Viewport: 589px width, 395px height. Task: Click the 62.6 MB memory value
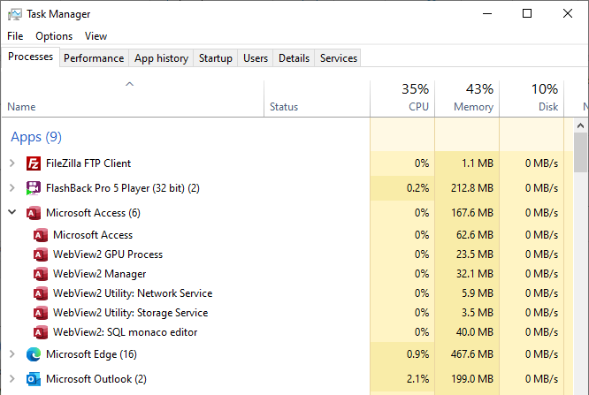point(474,235)
